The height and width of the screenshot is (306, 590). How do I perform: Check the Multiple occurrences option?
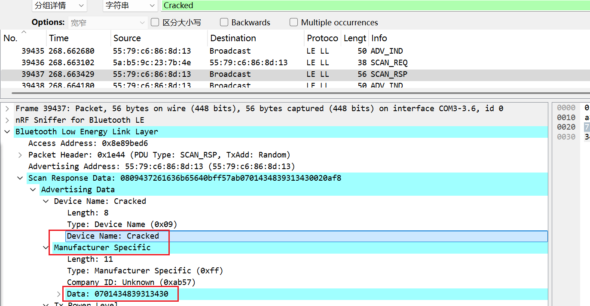(293, 22)
